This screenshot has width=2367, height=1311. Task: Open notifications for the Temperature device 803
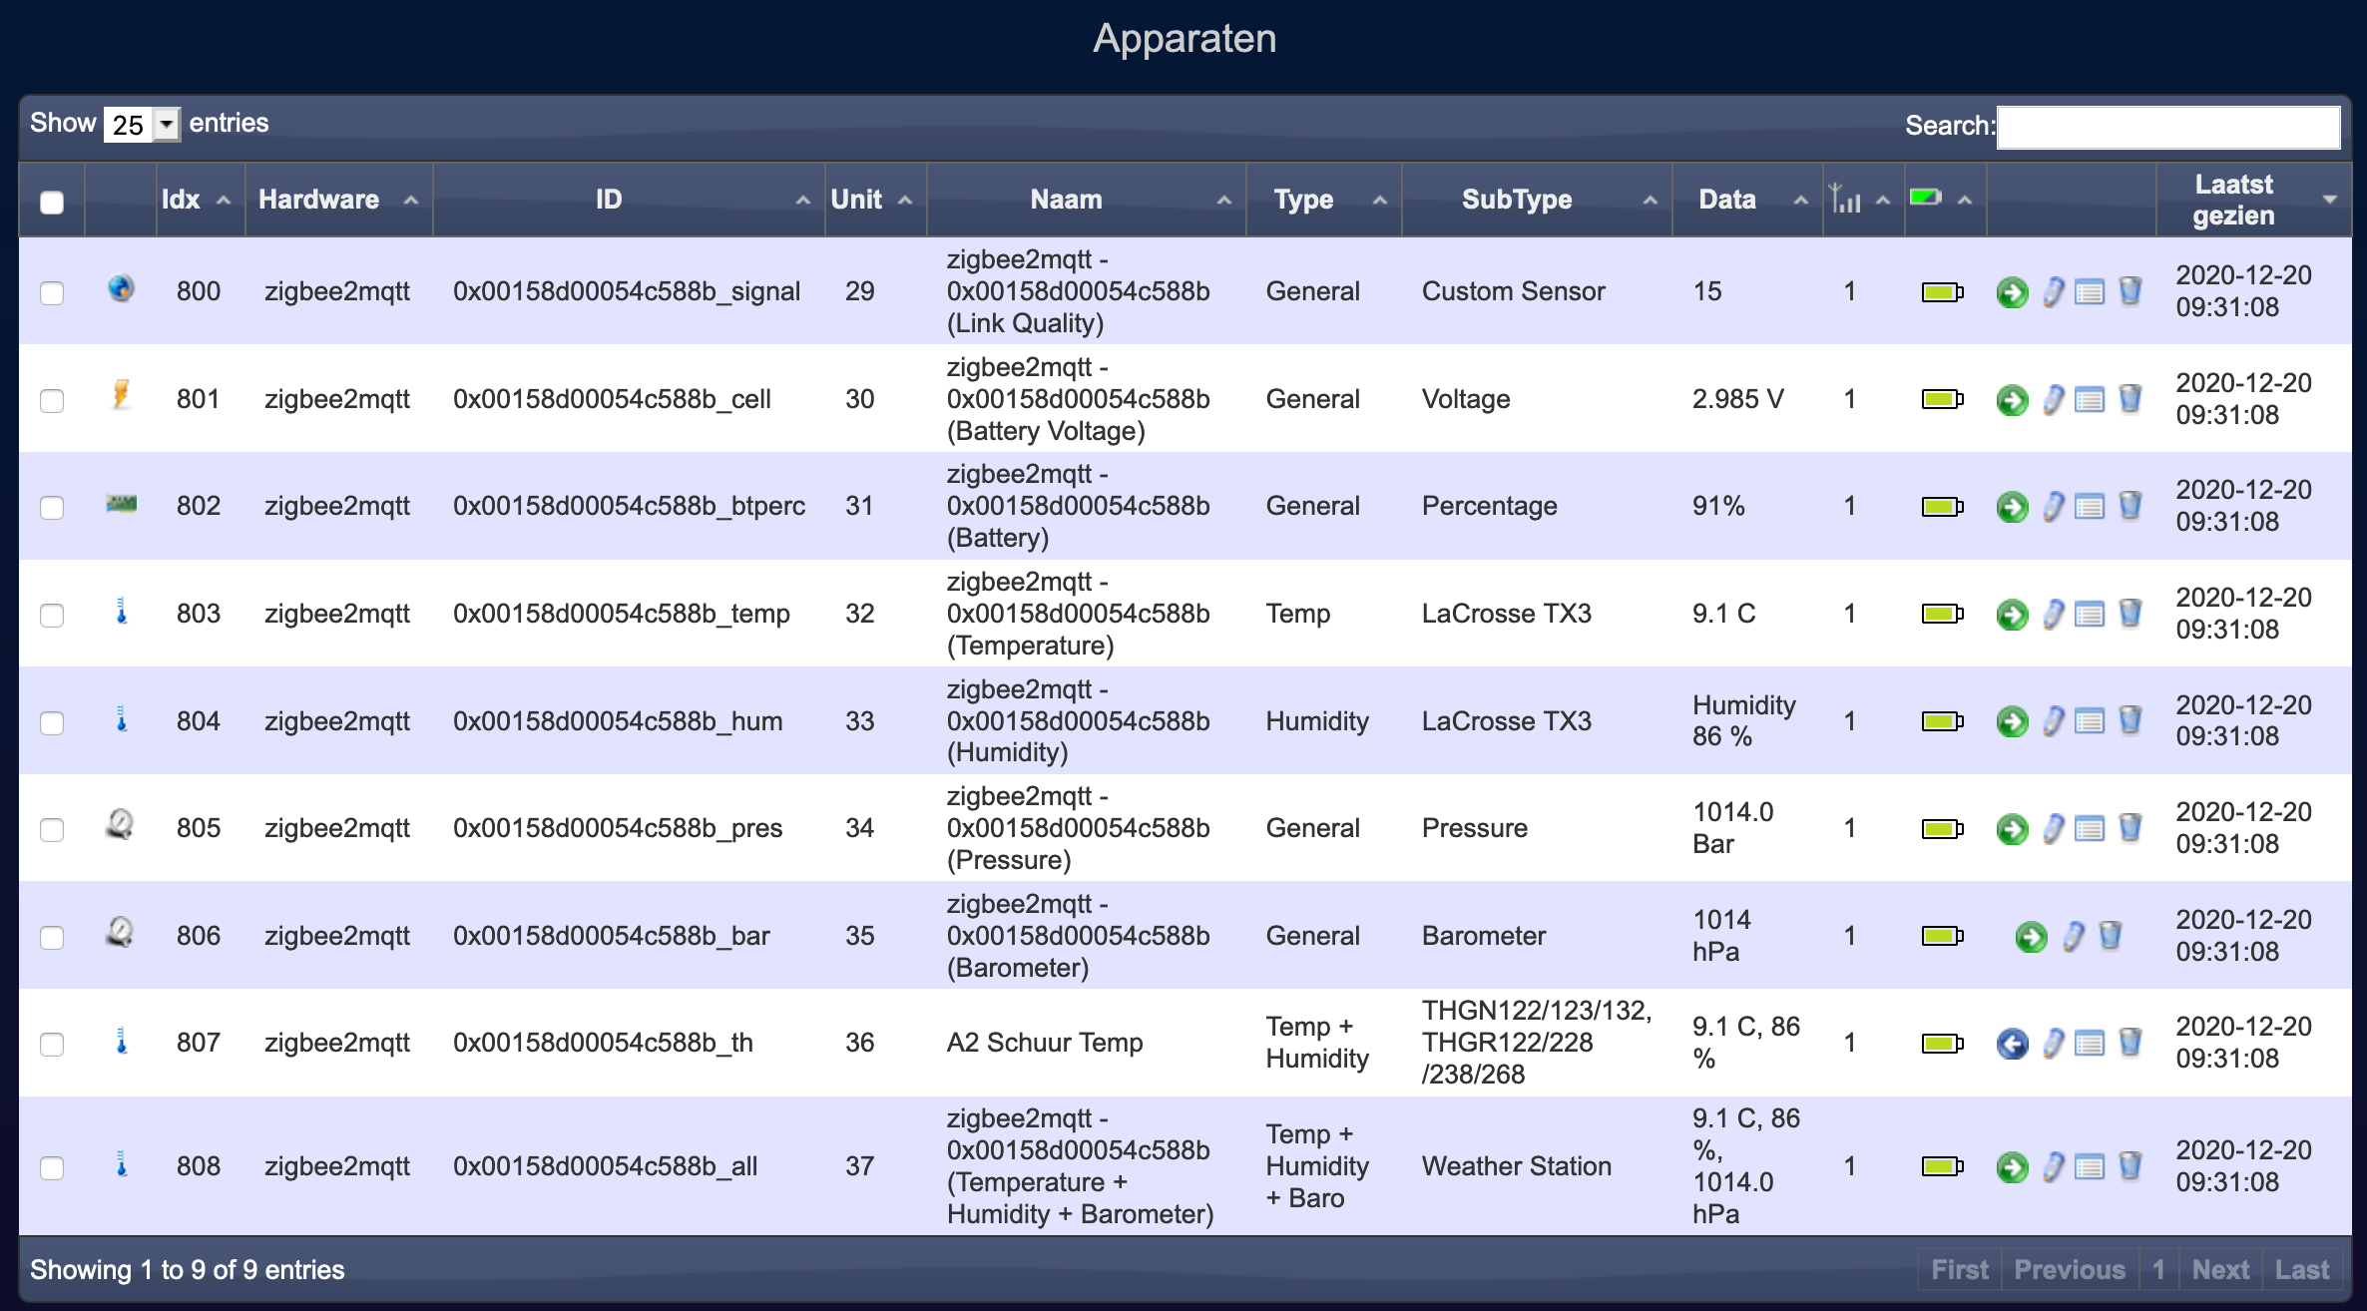(2089, 614)
